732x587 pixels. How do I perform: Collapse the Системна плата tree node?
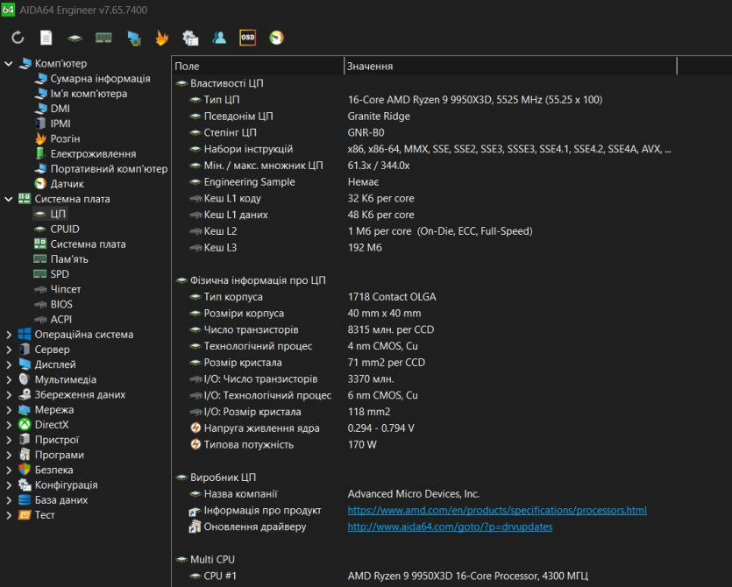9,199
